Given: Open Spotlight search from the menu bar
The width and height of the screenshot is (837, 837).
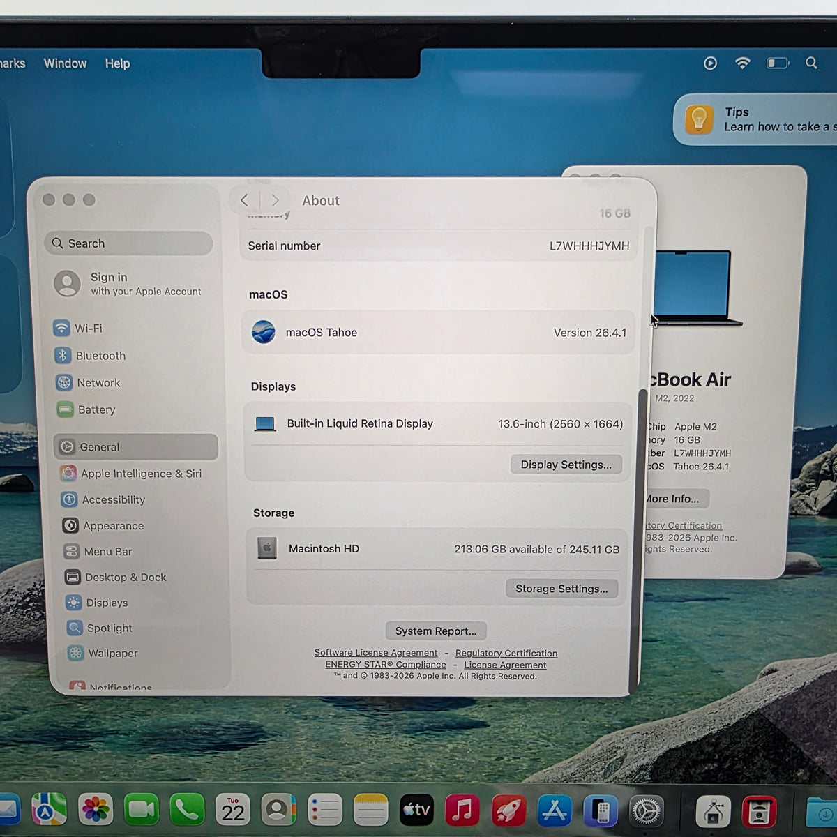Looking at the screenshot, I should tap(811, 63).
